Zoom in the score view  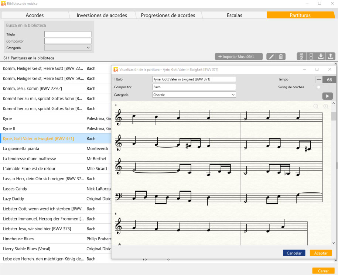point(326,106)
